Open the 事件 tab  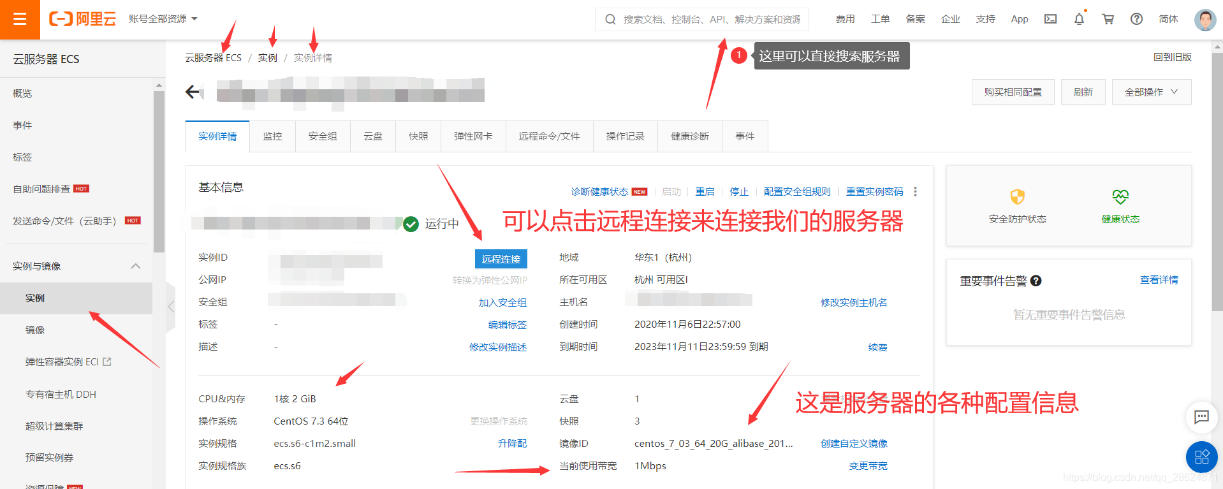pyautogui.click(x=745, y=136)
